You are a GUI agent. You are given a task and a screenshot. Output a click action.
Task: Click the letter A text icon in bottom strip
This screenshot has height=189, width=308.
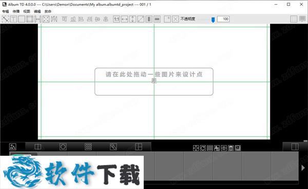[217, 148]
